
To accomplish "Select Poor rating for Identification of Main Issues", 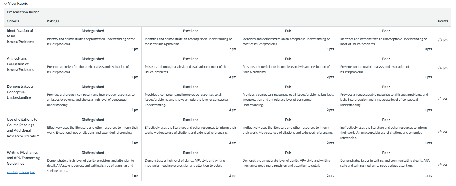I will click(x=386, y=40).
